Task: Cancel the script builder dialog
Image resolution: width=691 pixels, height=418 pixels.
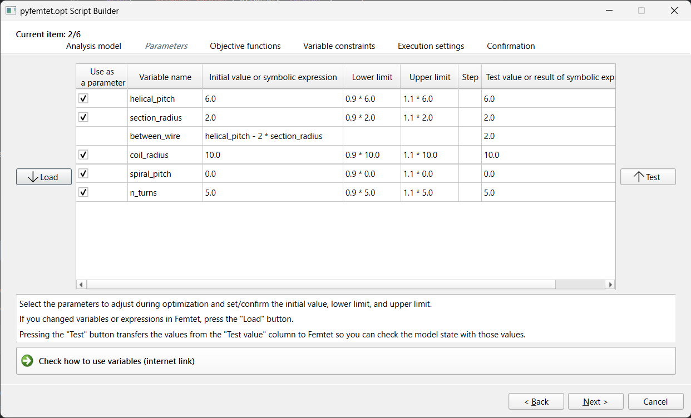Action: point(656,401)
